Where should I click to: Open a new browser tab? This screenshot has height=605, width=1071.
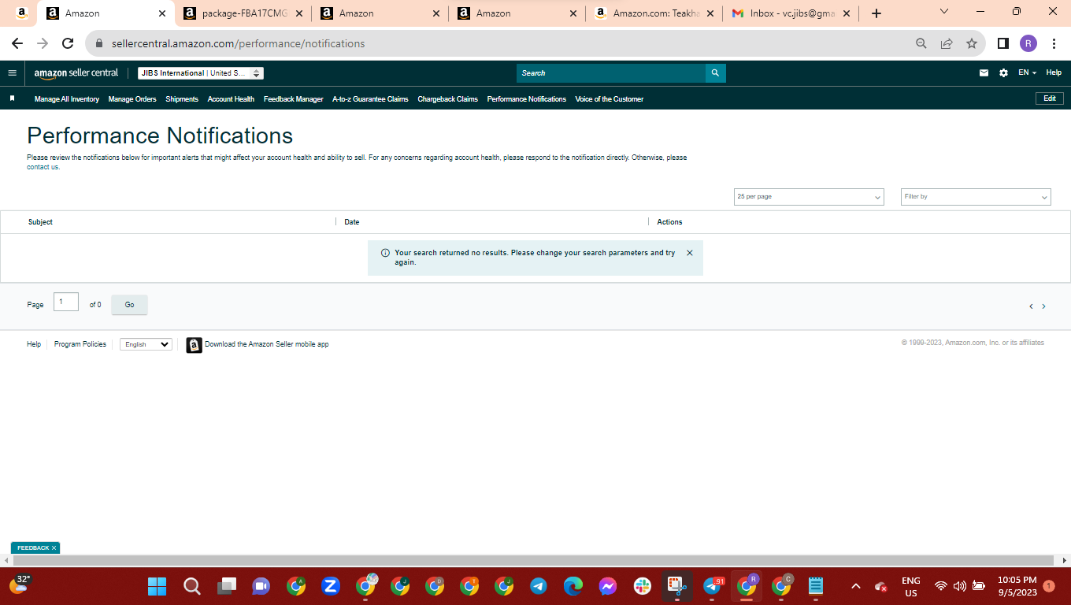click(876, 13)
